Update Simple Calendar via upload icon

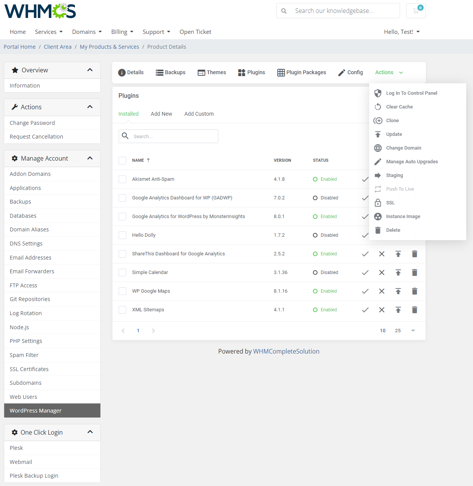click(398, 272)
